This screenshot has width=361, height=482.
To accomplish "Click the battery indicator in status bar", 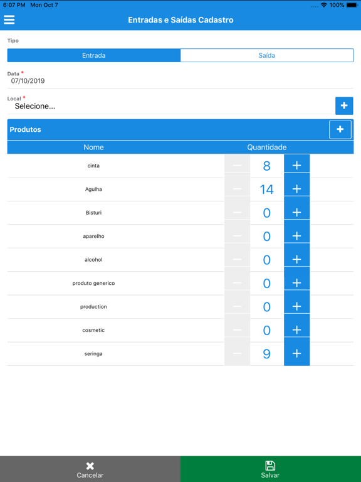I will pyautogui.click(x=352, y=5).
